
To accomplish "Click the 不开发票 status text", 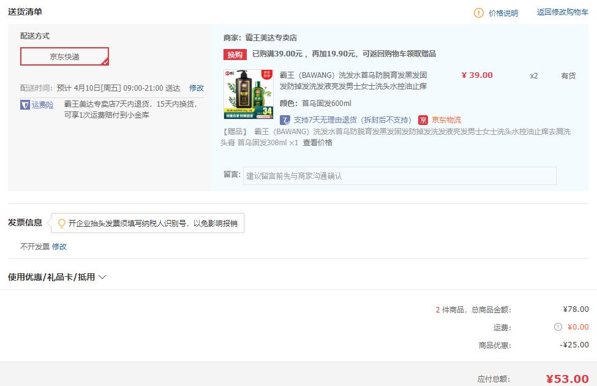I will pyautogui.click(x=35, y=246).
